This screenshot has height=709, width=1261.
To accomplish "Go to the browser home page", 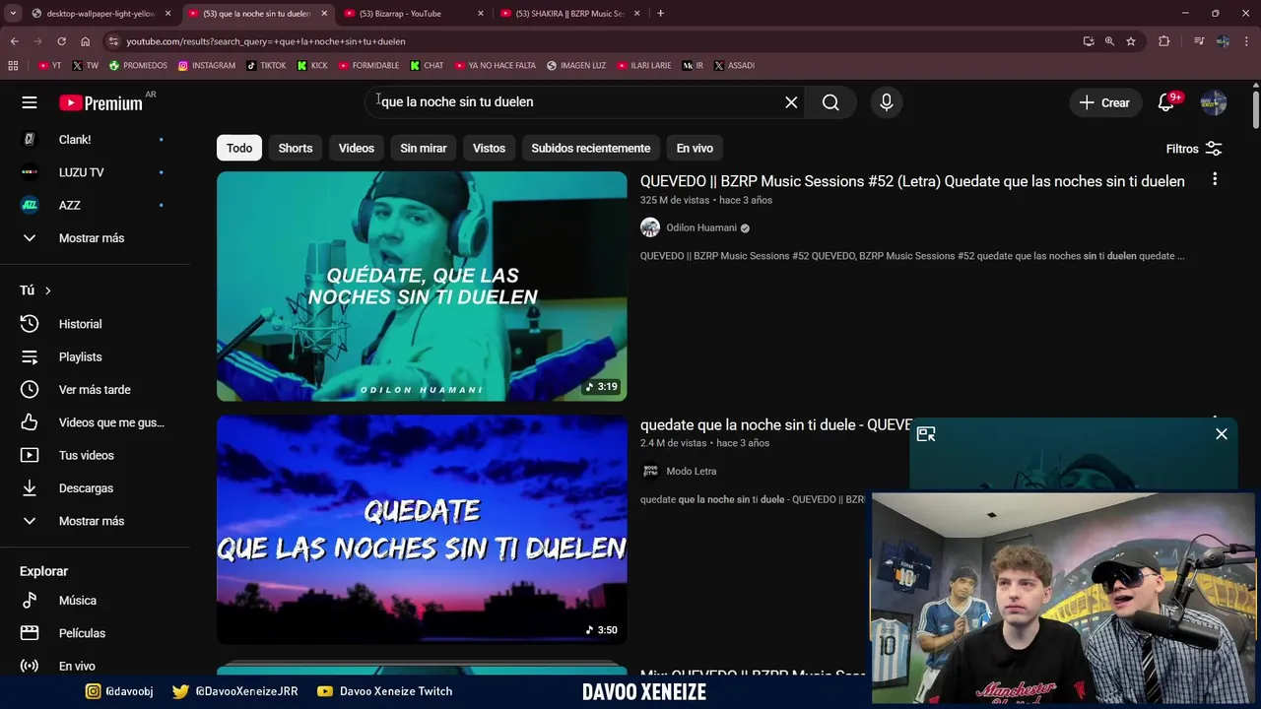I will (x=85, y=41).
